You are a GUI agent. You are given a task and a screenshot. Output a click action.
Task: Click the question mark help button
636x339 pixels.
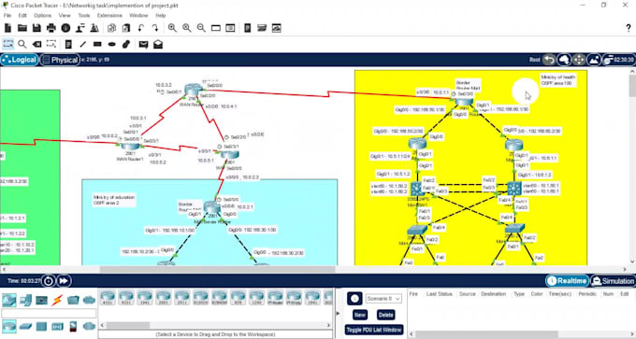(629, 28)
